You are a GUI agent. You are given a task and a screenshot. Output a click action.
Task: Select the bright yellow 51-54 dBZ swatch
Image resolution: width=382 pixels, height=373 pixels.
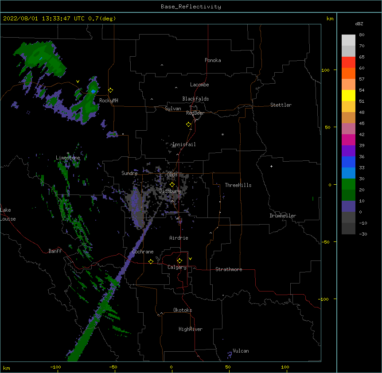pos(348,95)
